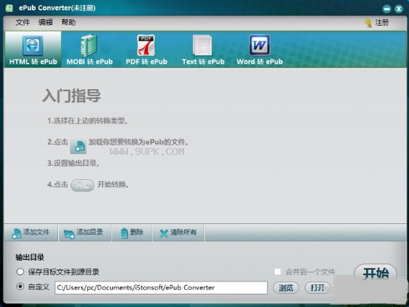
Task: Click the small 开始 button in step 4 guide
Action: pyautogui.click(x=82, y=185)
